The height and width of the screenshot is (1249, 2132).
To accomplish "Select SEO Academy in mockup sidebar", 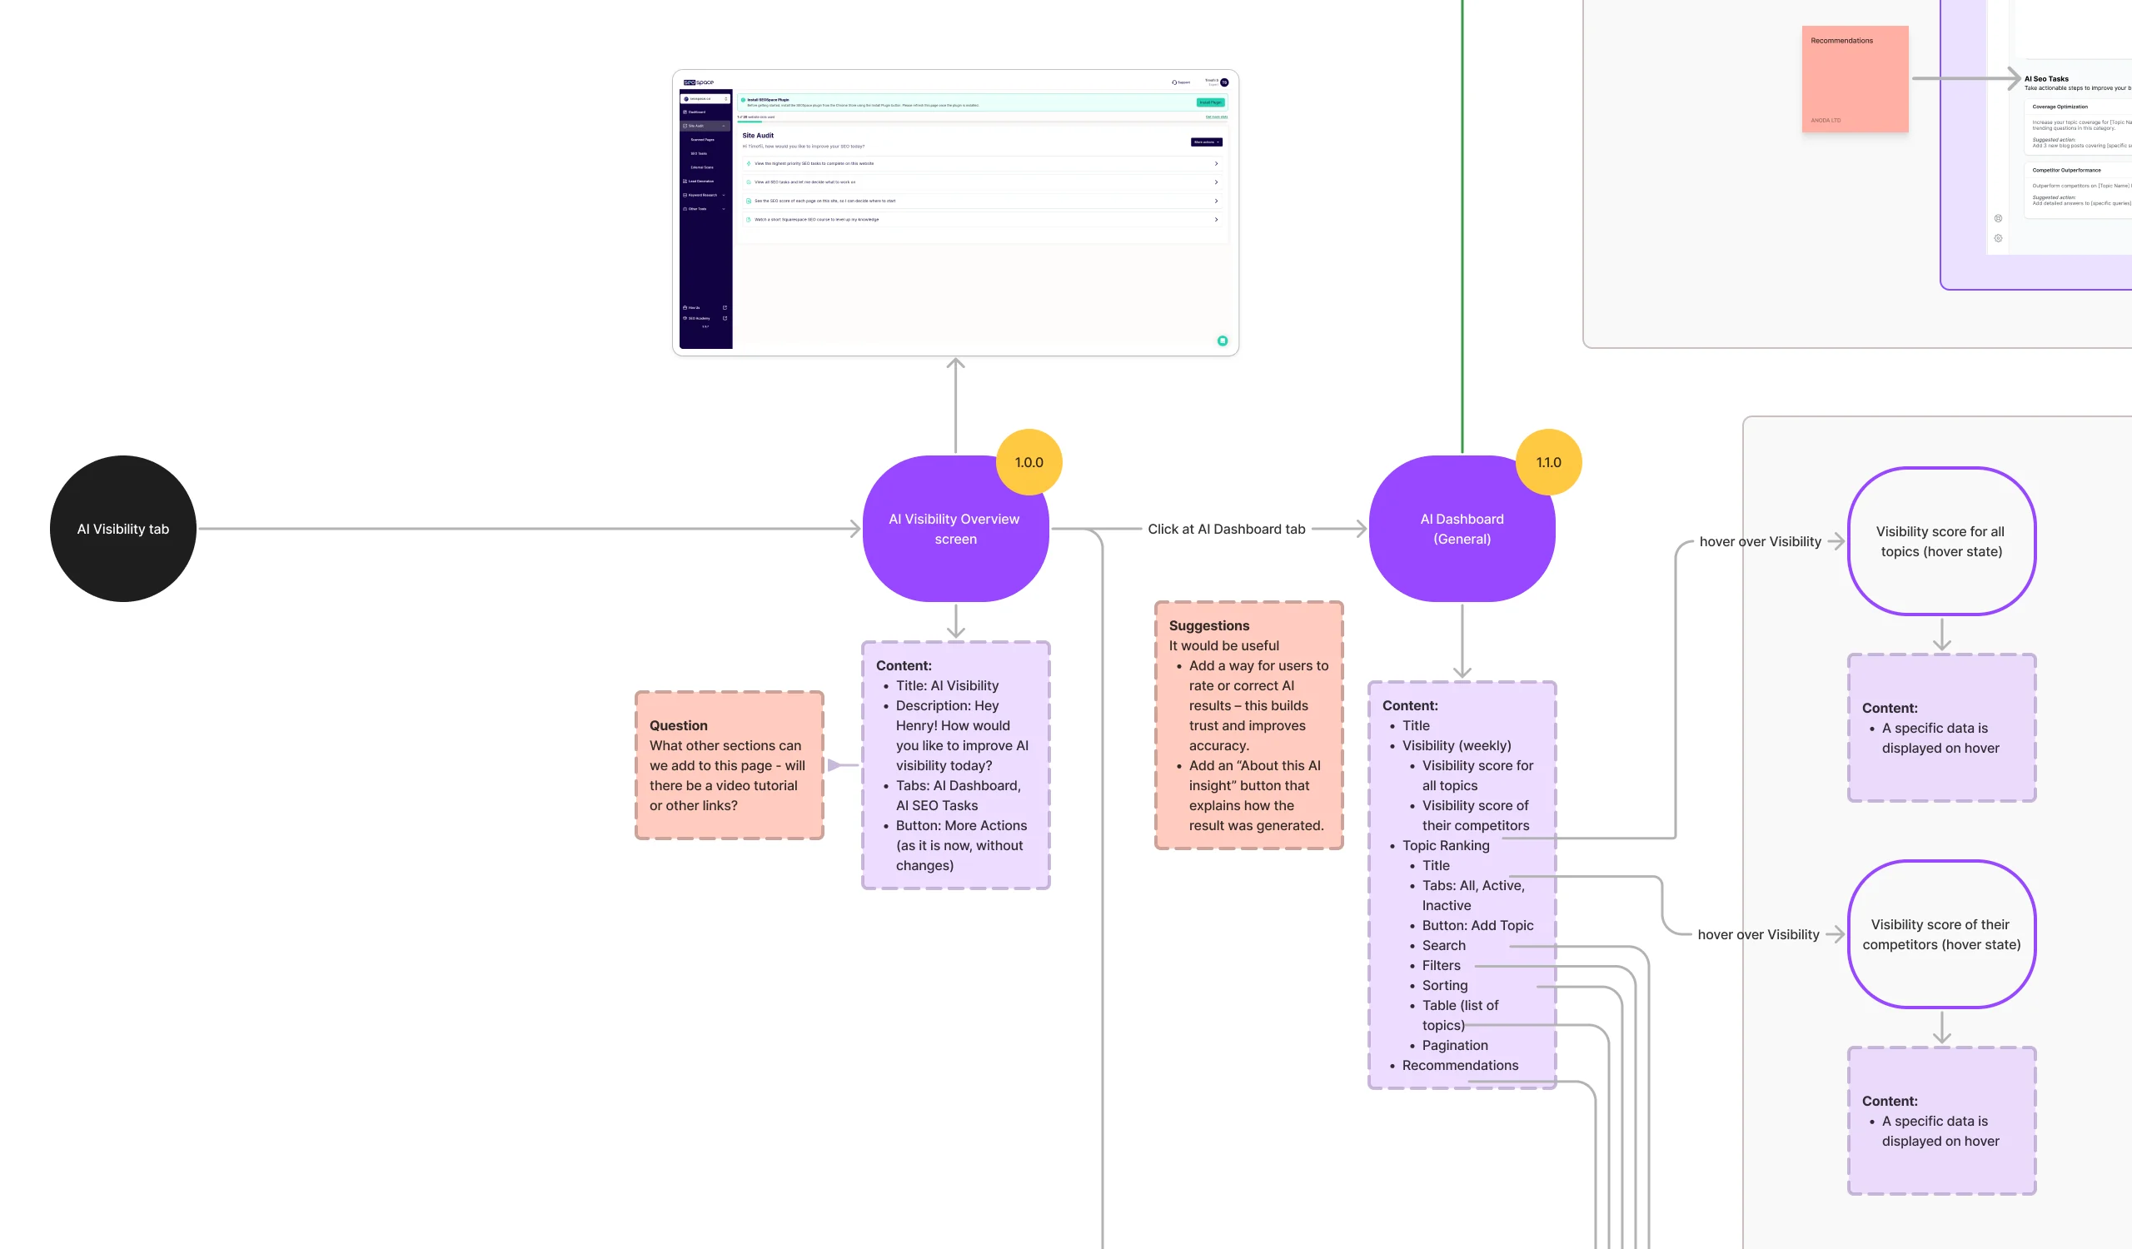I will (x=698, y=319).
